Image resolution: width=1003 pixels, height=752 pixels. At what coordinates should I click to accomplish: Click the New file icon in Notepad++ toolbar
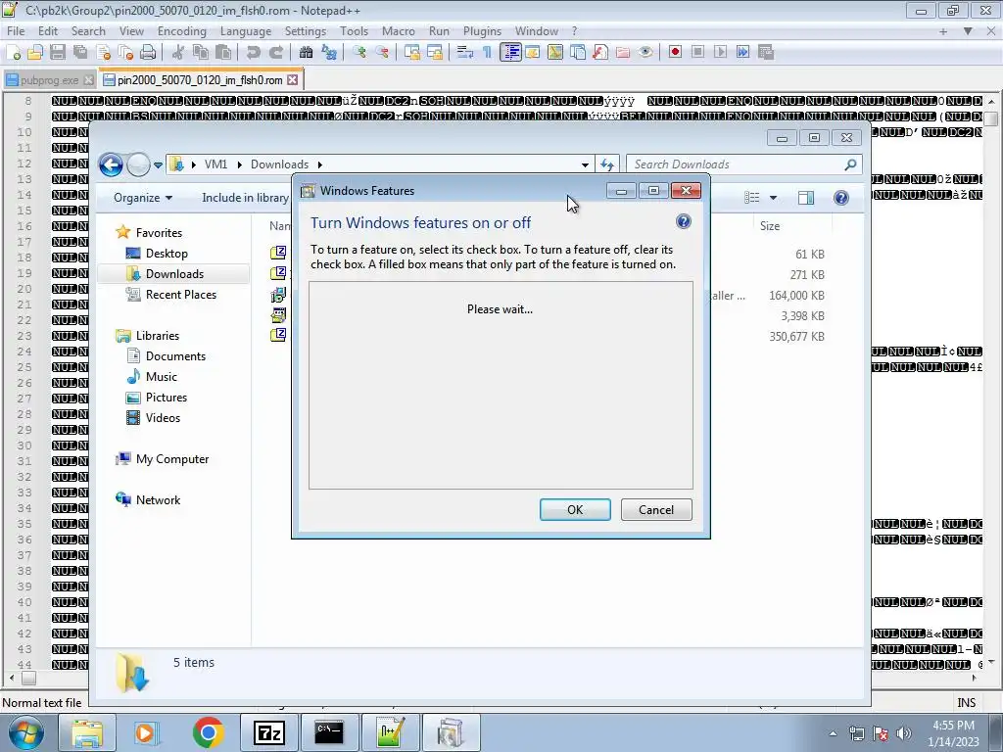click(13, 53)
